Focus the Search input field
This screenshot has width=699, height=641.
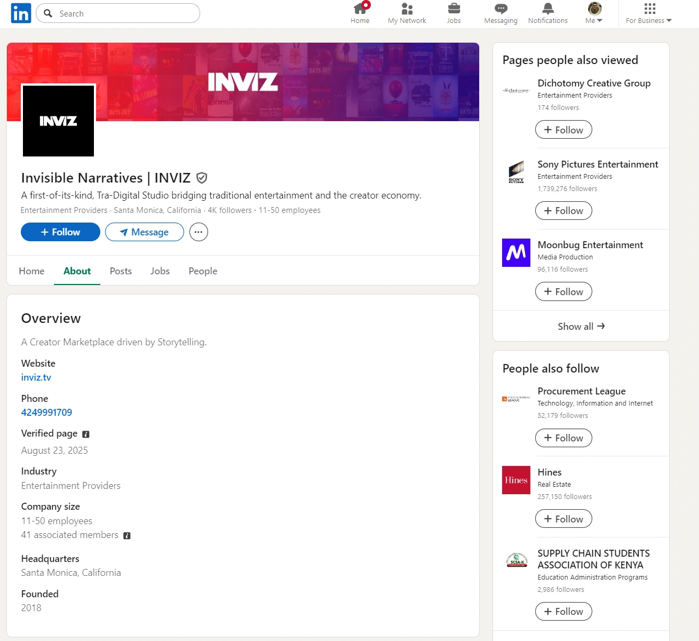(x=118, y=13)
